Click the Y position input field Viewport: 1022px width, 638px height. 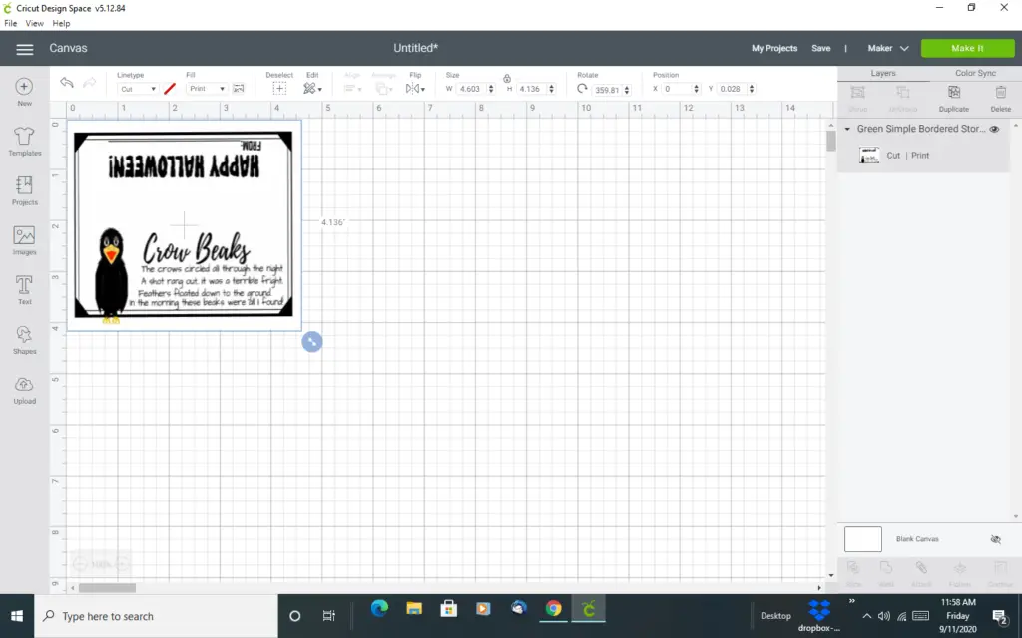[732, 89]
